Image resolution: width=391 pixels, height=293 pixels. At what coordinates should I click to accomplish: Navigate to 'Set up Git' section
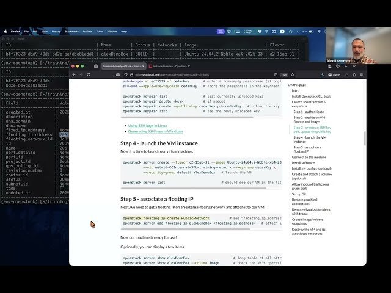300,194
